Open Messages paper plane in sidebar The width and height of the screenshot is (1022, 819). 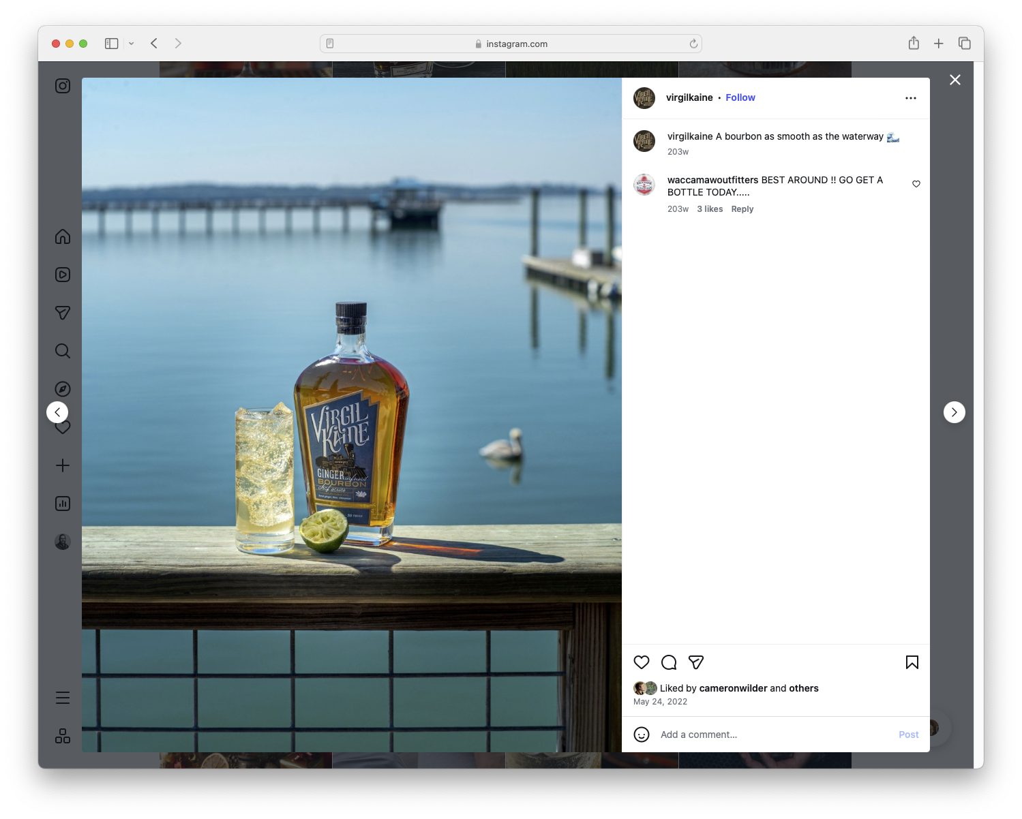coord(63,313)
